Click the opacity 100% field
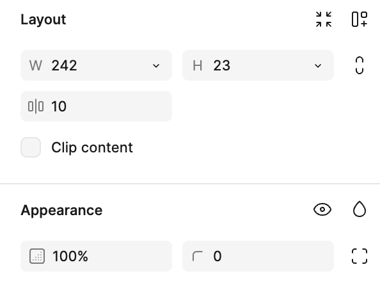Screen dimensions: 380x283 [x=96, y=256]
